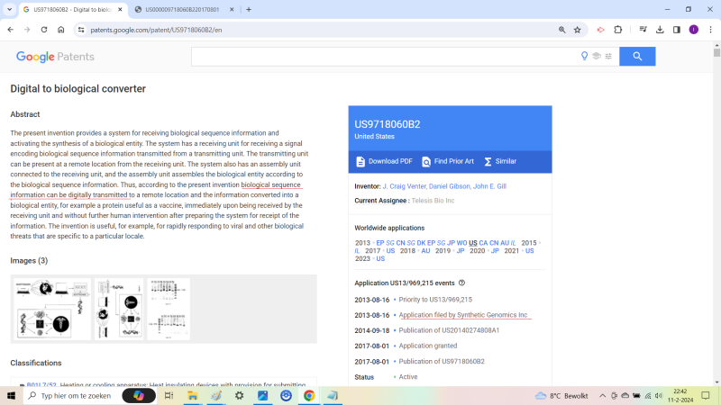The height and width of the screenshot is (405, 721).
Task: Open the Chrome side panel icon
Action: click(677, 30)
